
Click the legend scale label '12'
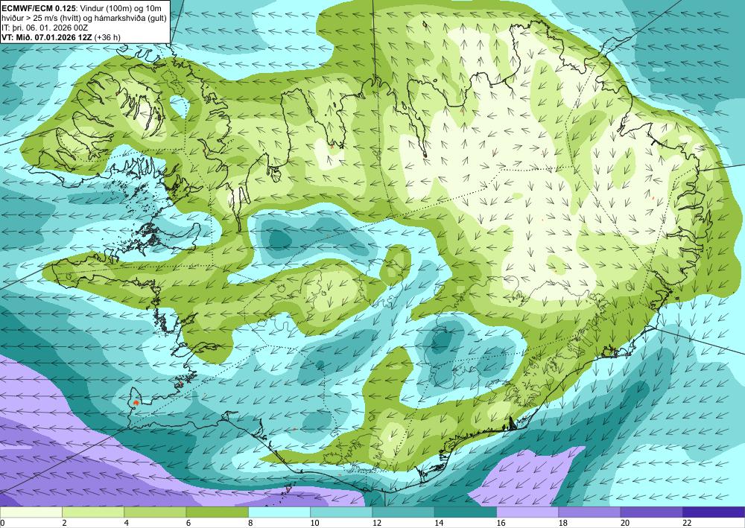(377, 524)
